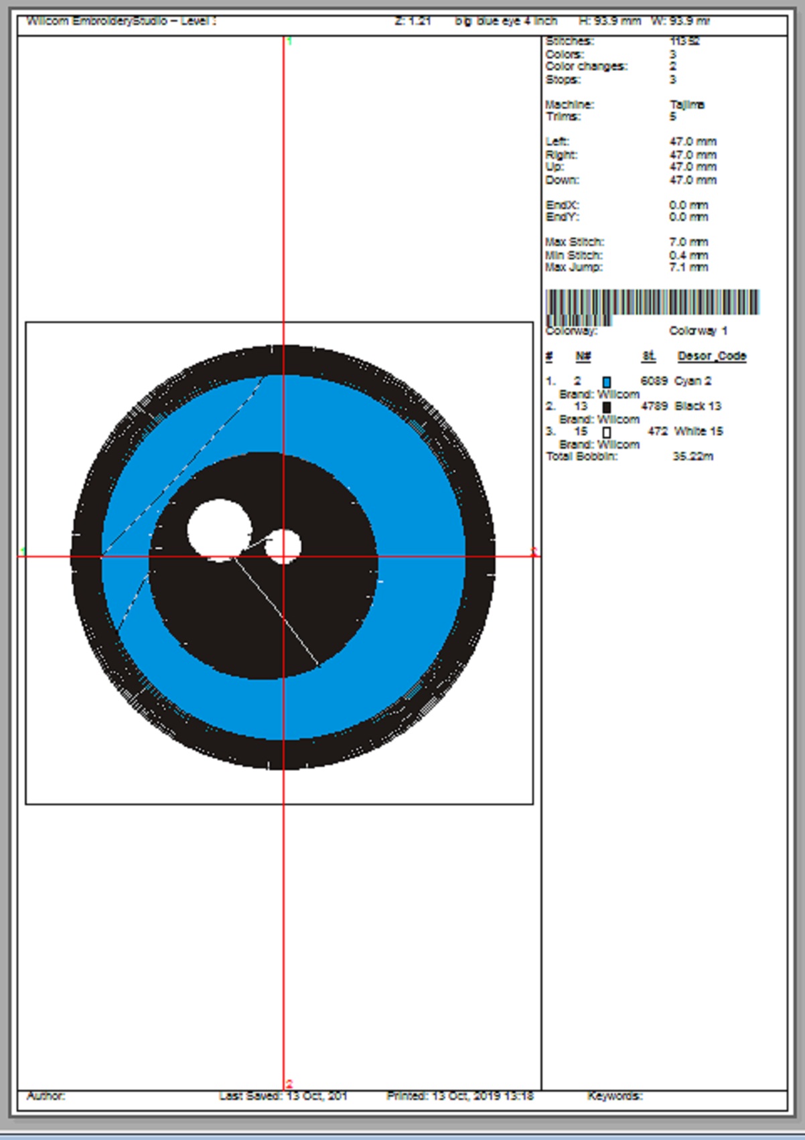Image resolution: width=805 pixels, height=1140 pixels.
Task: Click the Black 13 thread color swatch
Action: coord(607,407)
